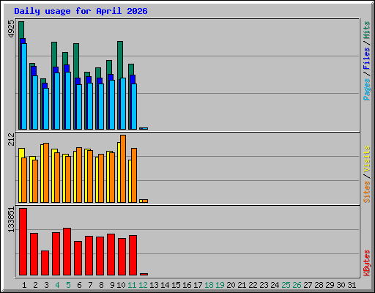Click the 4925 hits axis value
The height and width of the screenshot is (293, 375).
[x=11, y=29]
